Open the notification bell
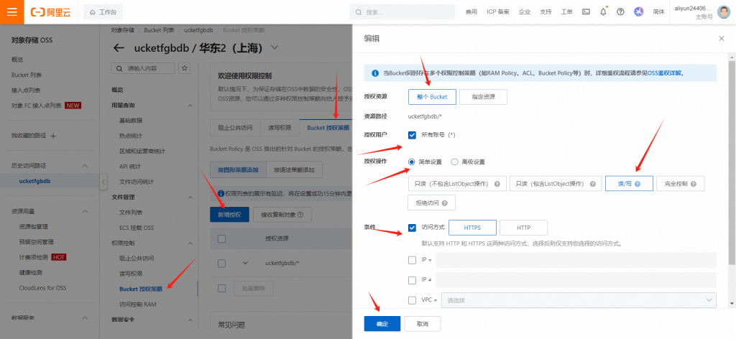The width and height of the screenshot is (736, 339). (603, 12)
